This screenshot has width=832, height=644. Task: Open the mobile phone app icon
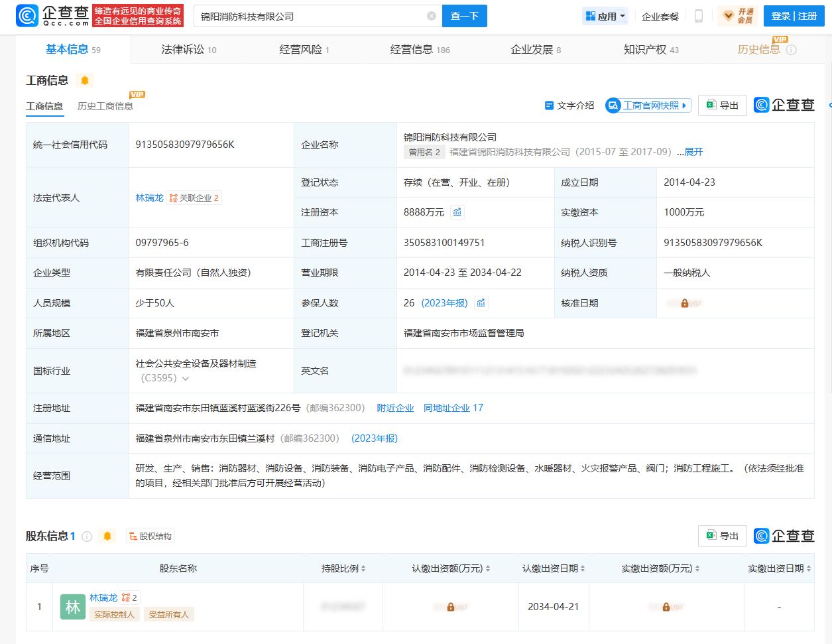tap(698, 16)
